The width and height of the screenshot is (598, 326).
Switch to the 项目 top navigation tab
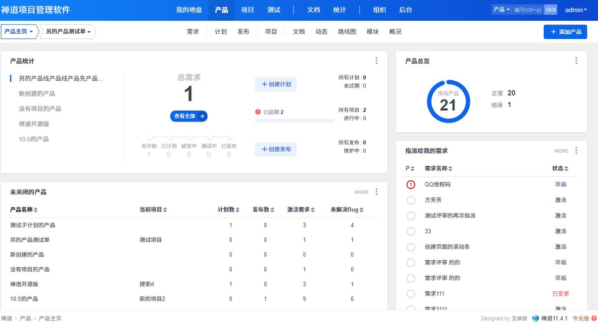click(x=248, y=10)
